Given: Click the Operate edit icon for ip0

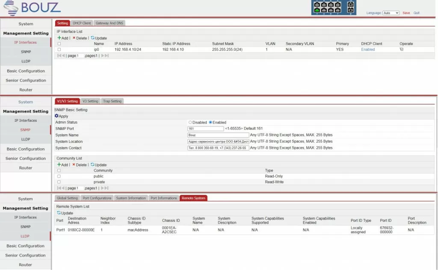Looking at the screenshot, I should tap(401, 50).
